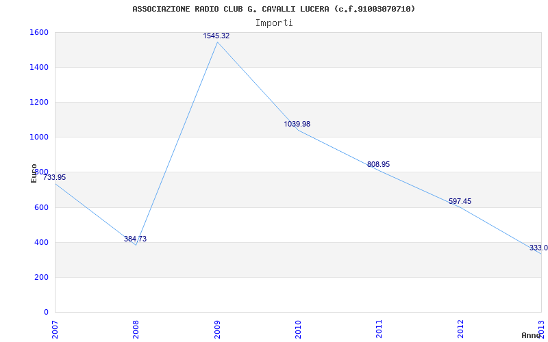The height and width of the screenshot is (342, 548).
Task: Click the 2007 x-axis year label
Action: (x=55, y=329)
